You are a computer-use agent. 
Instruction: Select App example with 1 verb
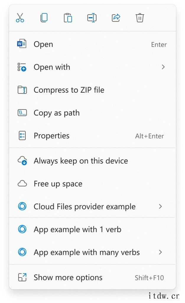pyautogui.click(x=92, y=229)
